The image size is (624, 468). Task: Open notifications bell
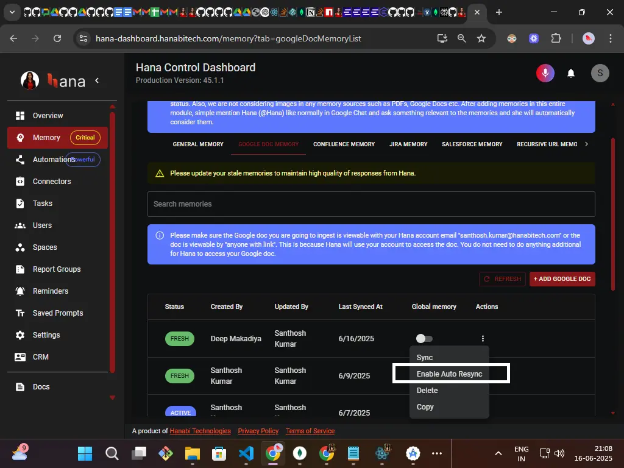pos(570,73)
